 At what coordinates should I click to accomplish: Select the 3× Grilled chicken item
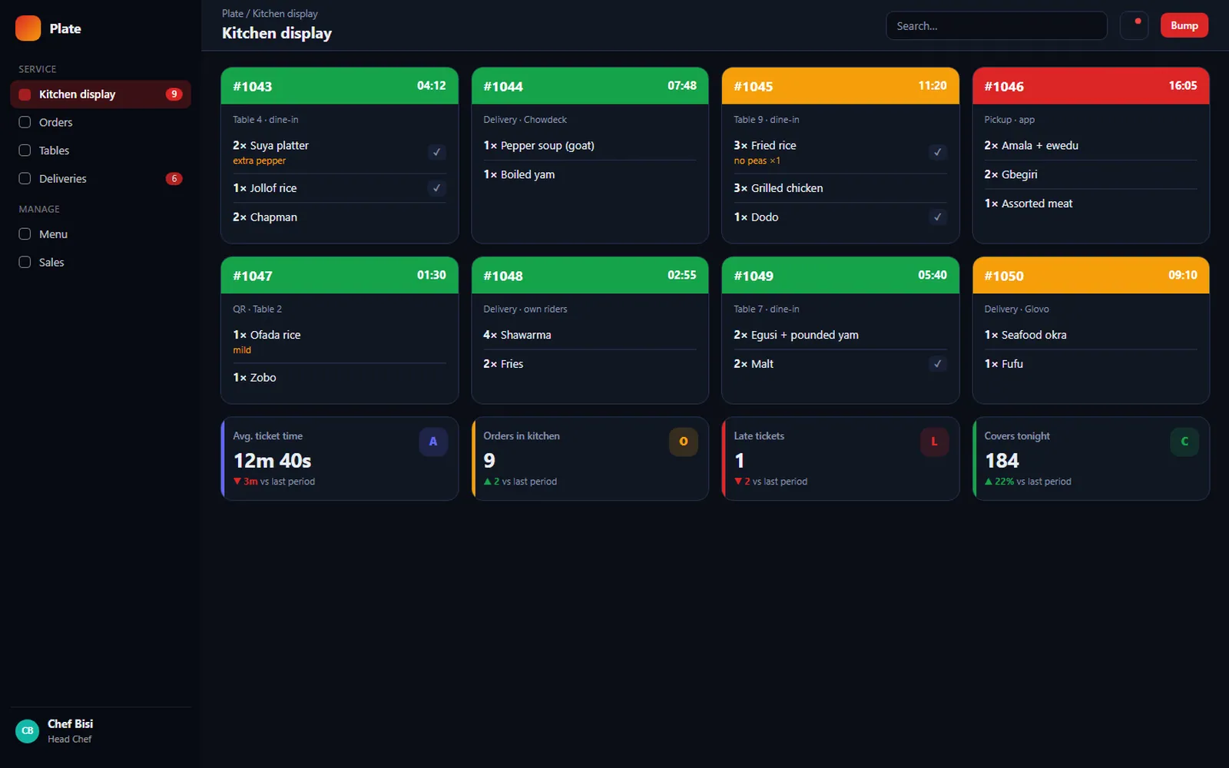pos(840,188)
